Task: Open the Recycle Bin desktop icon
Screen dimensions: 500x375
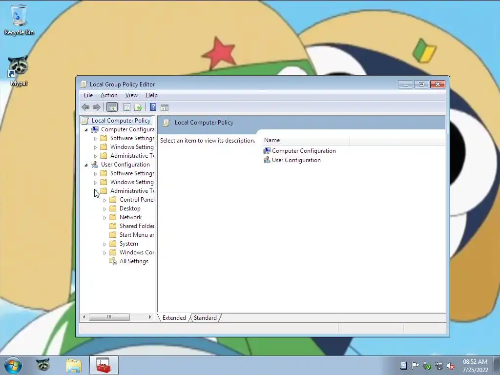Action: point(19,20)
